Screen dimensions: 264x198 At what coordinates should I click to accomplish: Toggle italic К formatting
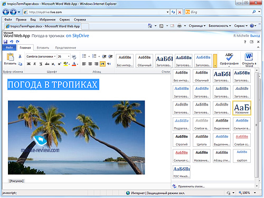pyautogui.click(x=35, y=64)
